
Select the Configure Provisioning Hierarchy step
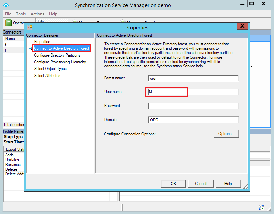coord(60,62)
